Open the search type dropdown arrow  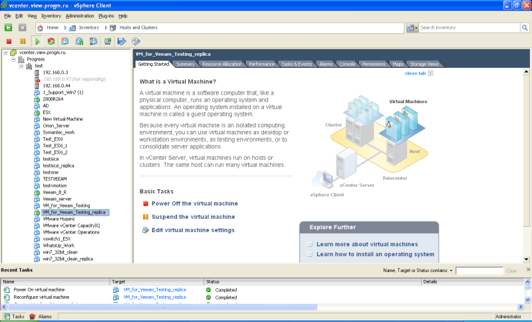tap(416, 28)
